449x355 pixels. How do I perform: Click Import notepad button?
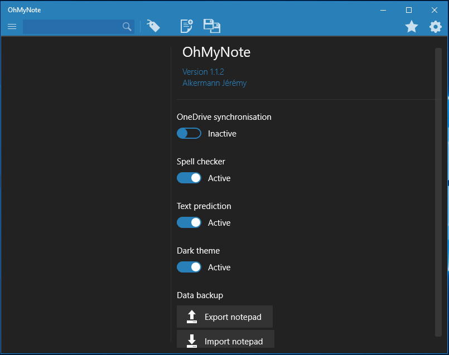coord(225,339)
